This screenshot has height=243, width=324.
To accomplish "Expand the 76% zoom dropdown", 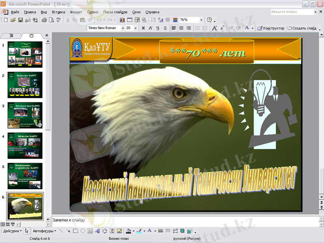I will (x=201, y=20).
